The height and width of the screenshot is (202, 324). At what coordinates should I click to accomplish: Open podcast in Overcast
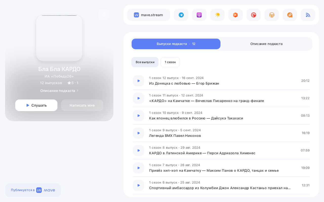click(x=272, y=15)
